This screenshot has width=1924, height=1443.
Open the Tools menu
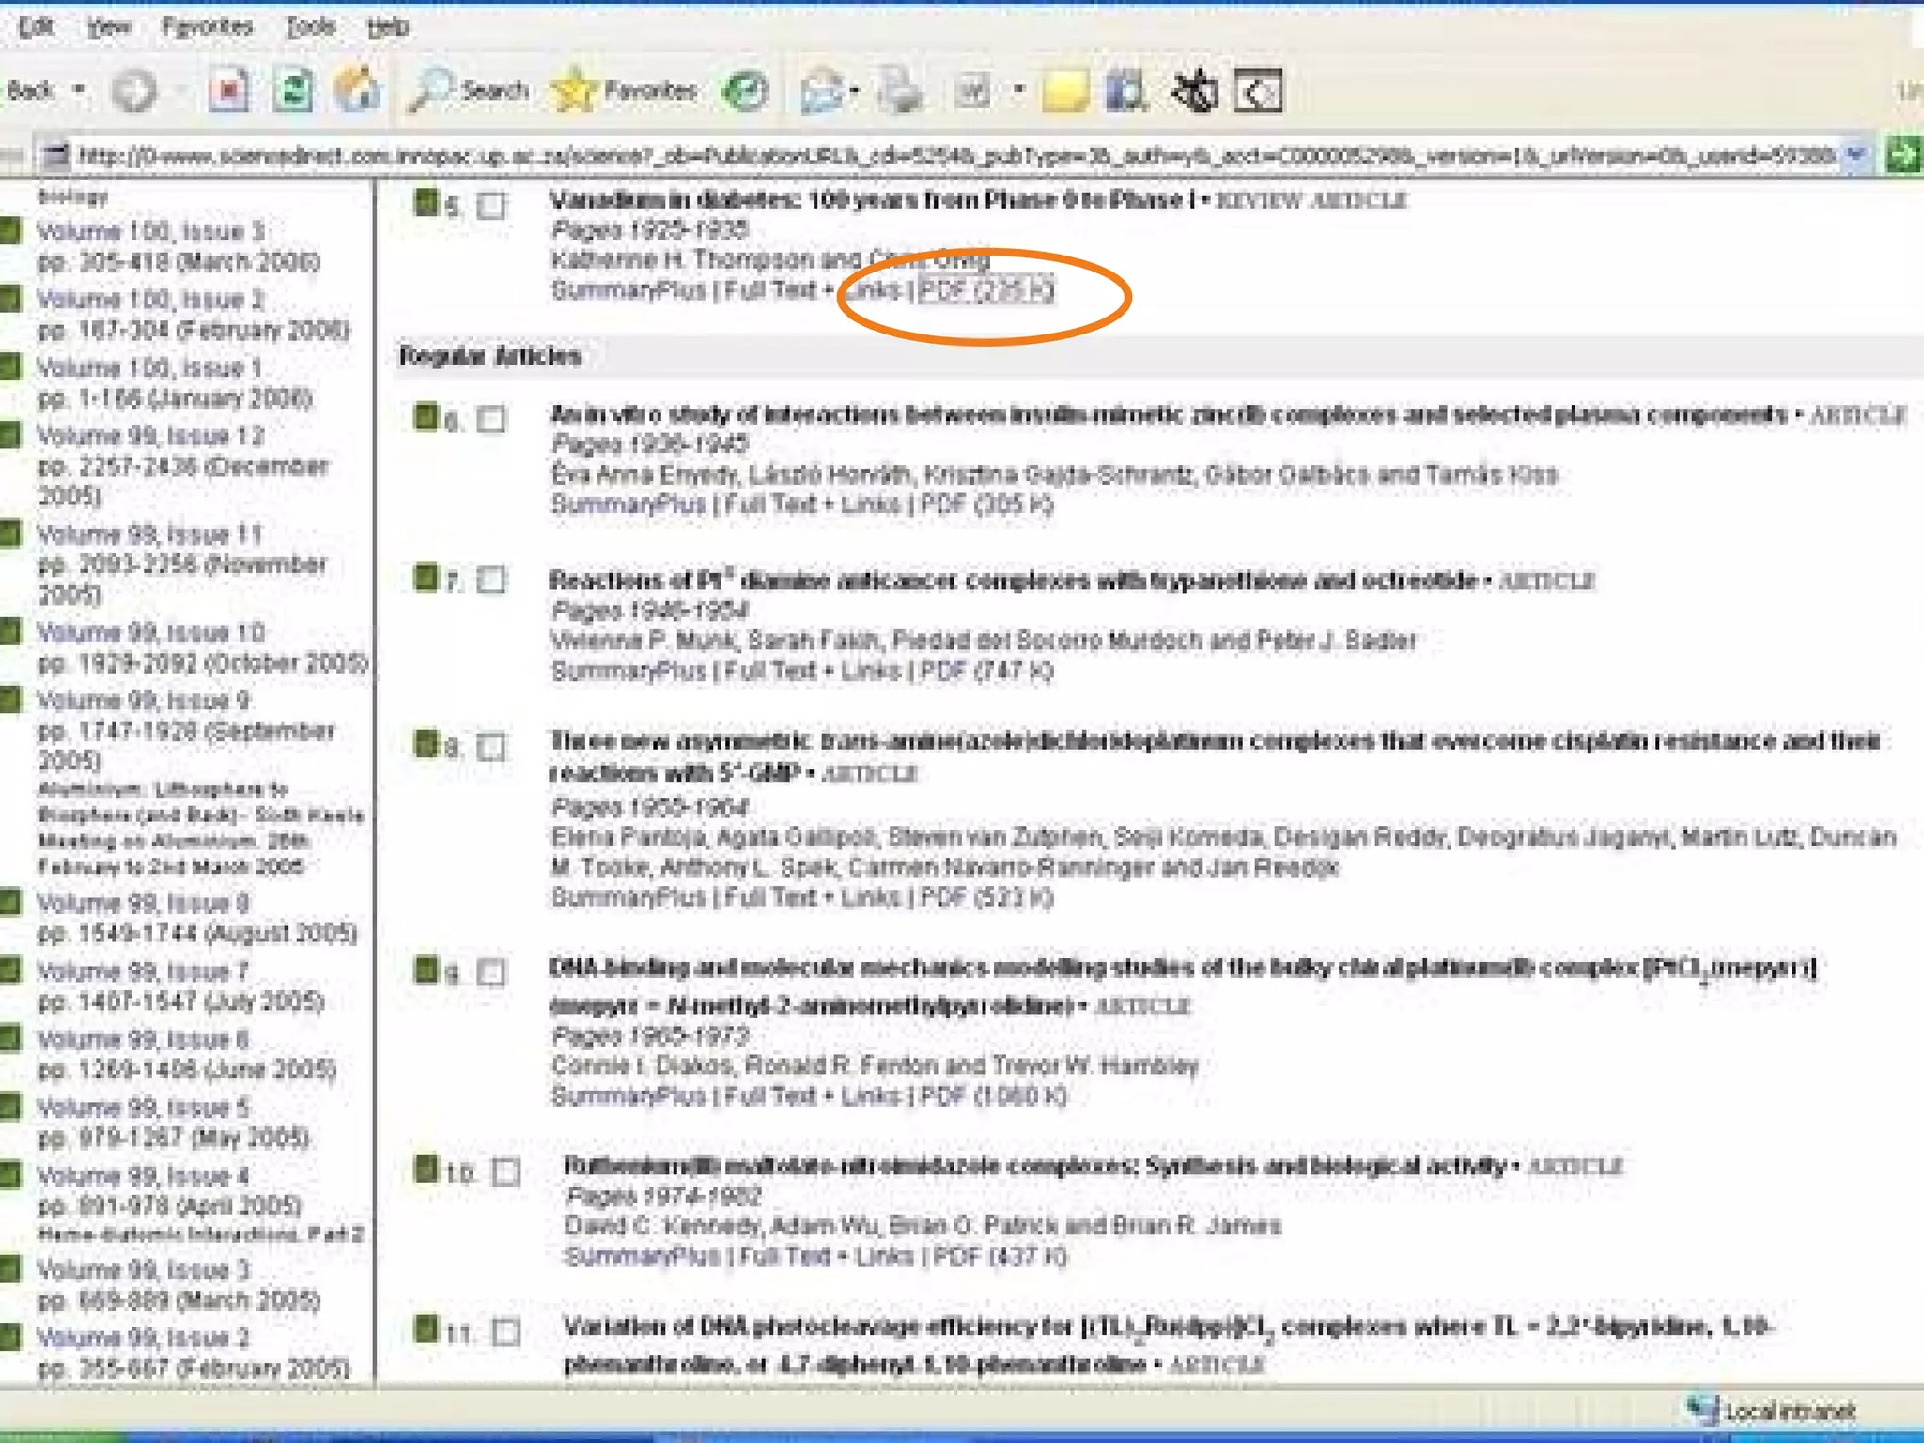pos(310,26)
